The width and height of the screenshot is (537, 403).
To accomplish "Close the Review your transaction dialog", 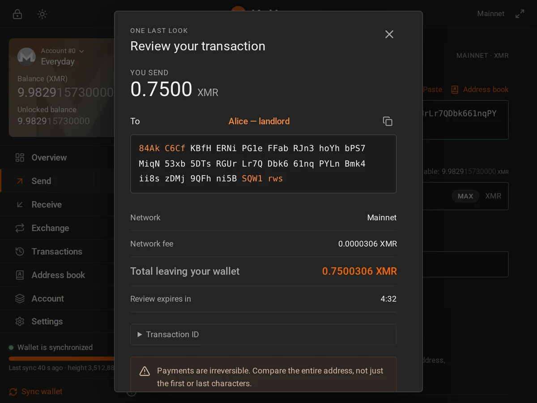I will 389,34.
